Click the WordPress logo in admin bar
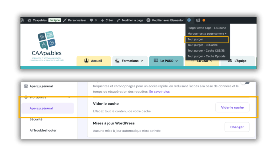 pyautogui.click(x=22, y=20)
